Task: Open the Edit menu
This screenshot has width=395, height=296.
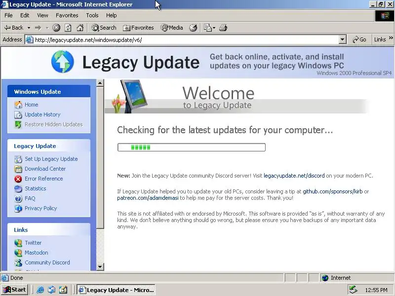Action: click(x=25, y=15)
